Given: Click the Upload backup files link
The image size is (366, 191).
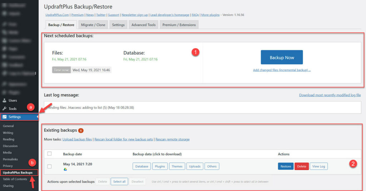Looking at the screenshot, I should (77, 140).
